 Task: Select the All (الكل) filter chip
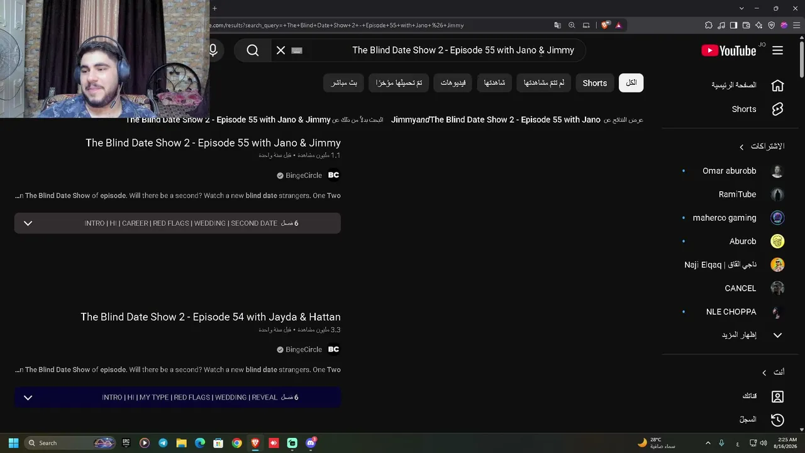coord(631,83)
